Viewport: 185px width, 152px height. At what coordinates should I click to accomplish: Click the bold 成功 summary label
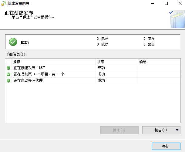(25, 42)
